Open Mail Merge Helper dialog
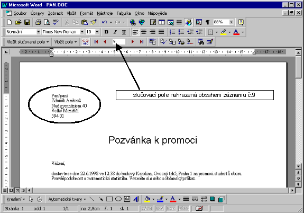 [x=153, y=42]
